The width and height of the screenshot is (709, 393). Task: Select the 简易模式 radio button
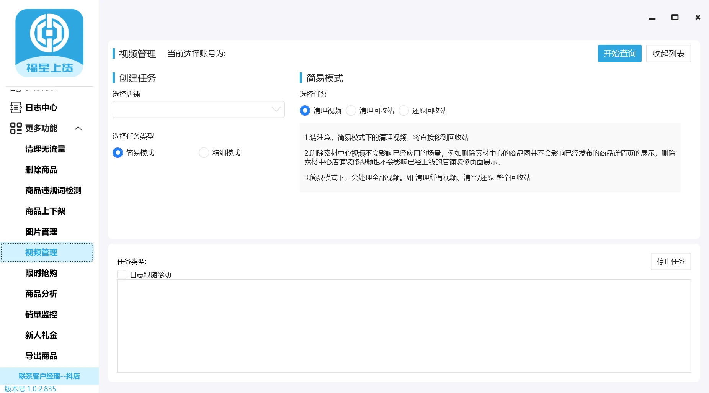pyautogui.click(x=118, y=153)
